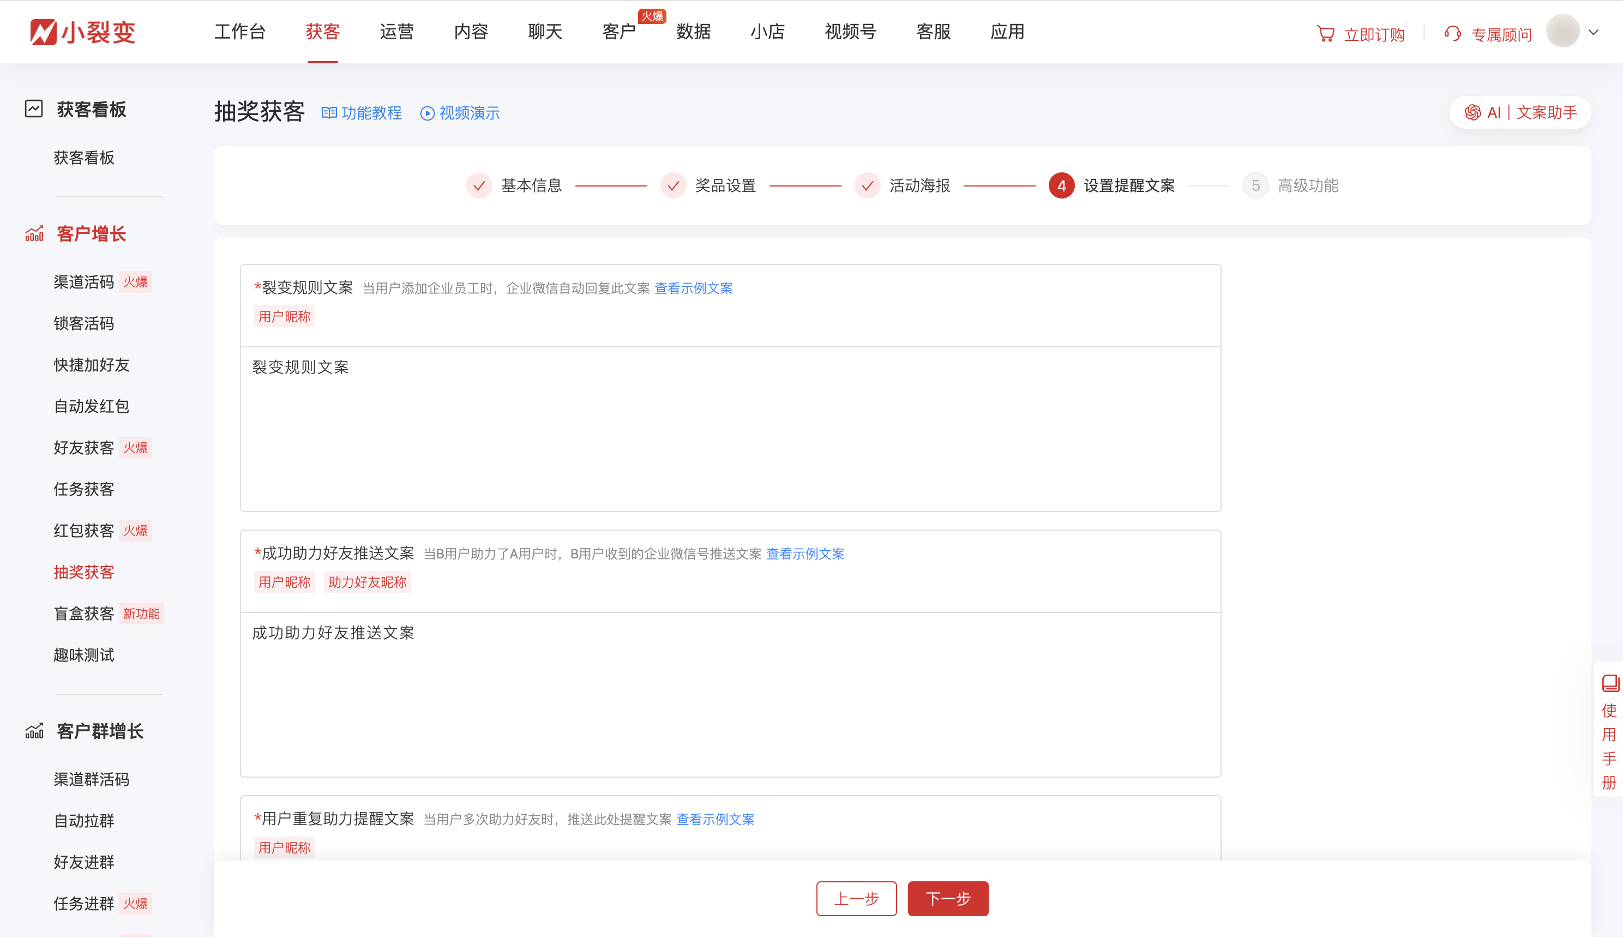Open the 数据 menu in top navigation
The width and height of the screenshot is (1623, 938).
pyautogui.click(x=693, y=32)
